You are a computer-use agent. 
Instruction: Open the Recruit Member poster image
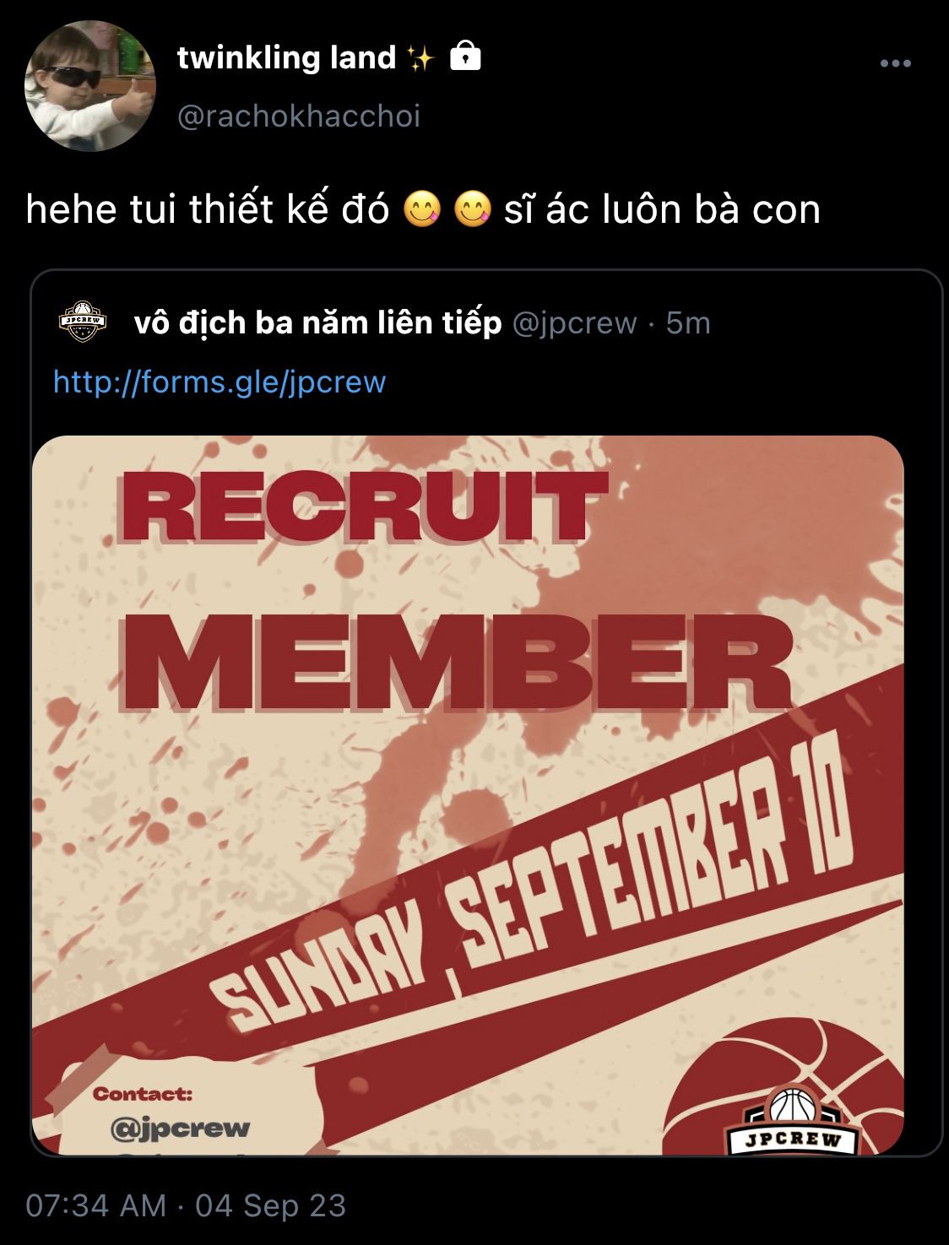468,794
